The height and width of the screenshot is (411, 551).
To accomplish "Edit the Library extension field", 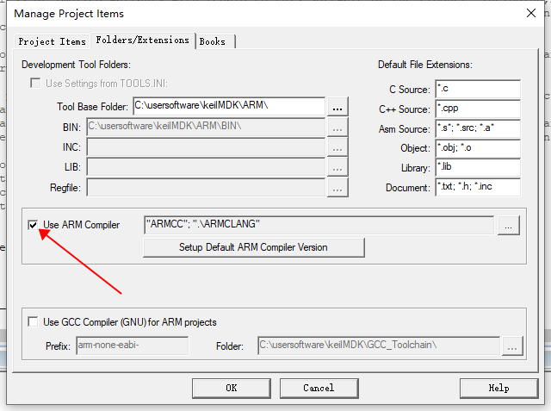I will tap(477, 167).
